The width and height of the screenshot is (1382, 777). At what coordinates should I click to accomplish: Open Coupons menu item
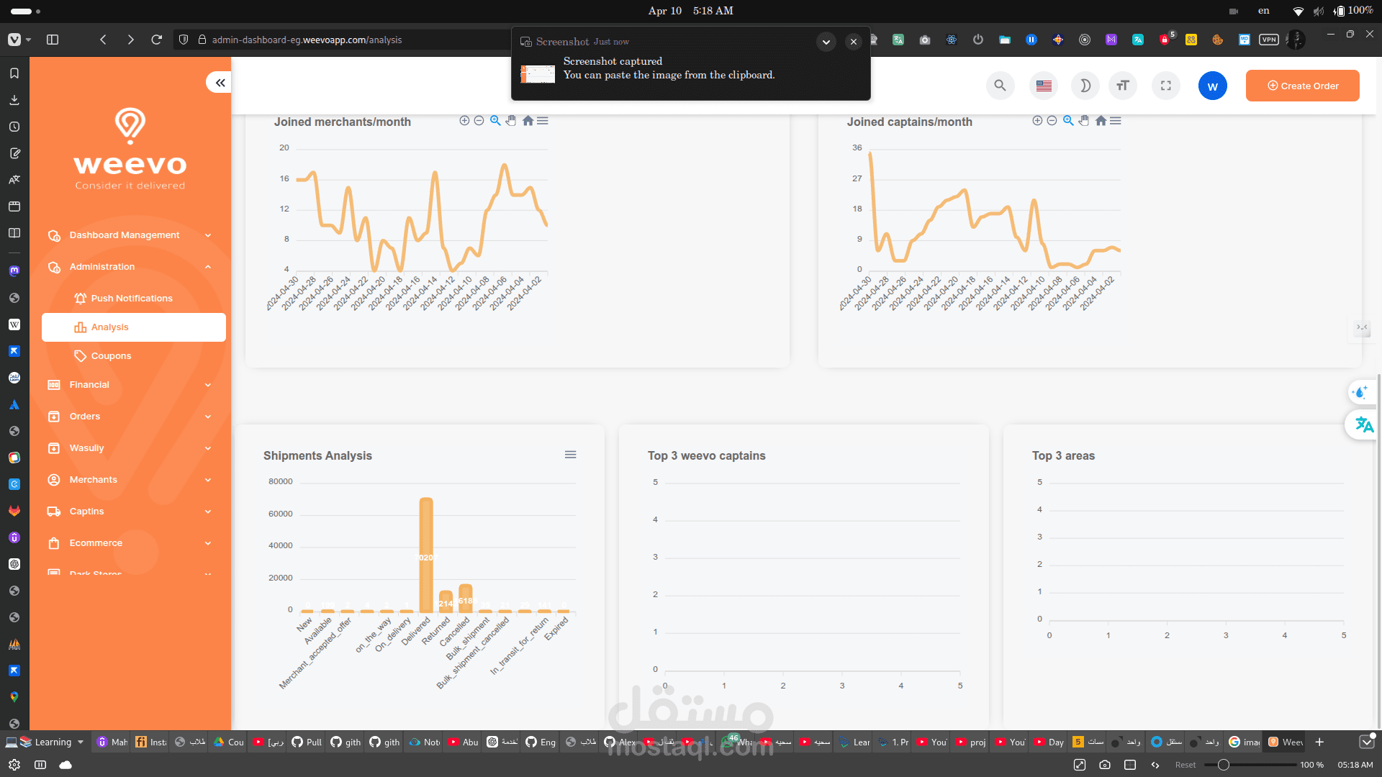(x=111, y=356)
